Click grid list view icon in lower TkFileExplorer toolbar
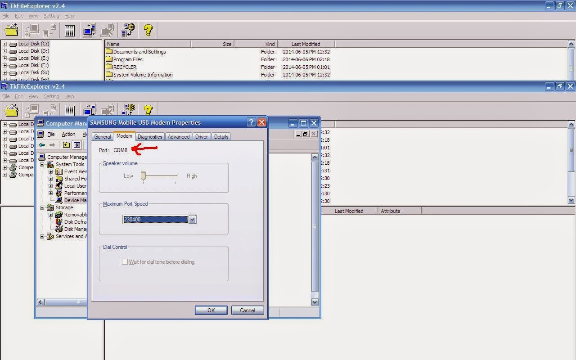This screenshot has width=576, height=360. pyautogui.click(x=69, y=110)
